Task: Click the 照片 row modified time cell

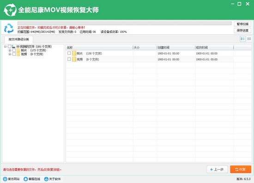Action: [207, 53]
